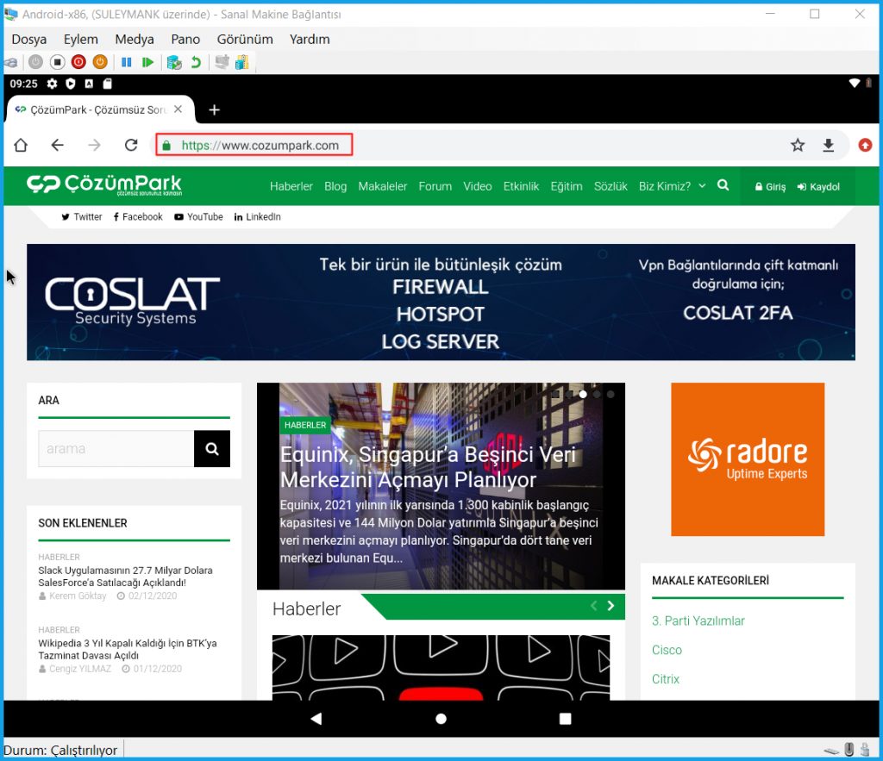Open the Medya menu

[x=134, y=40]
